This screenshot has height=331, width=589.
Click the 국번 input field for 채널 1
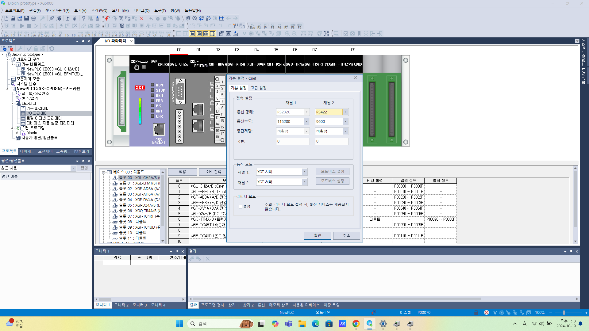[x=292, y=141]
